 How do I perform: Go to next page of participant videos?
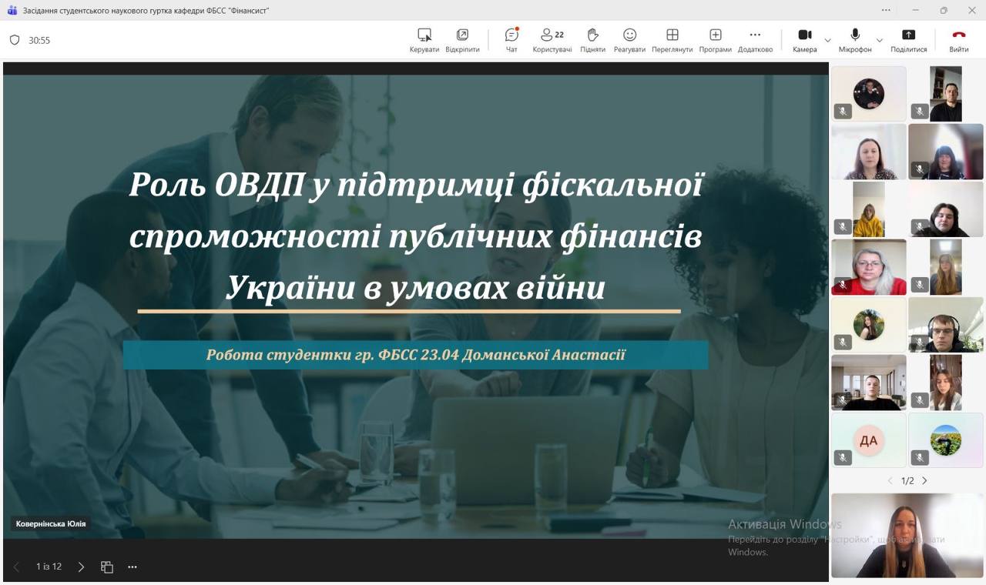(925, 481)
